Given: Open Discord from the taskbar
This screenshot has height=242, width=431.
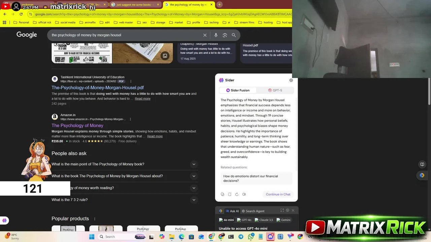Looking at the screenshot, I should coord(270,237).
